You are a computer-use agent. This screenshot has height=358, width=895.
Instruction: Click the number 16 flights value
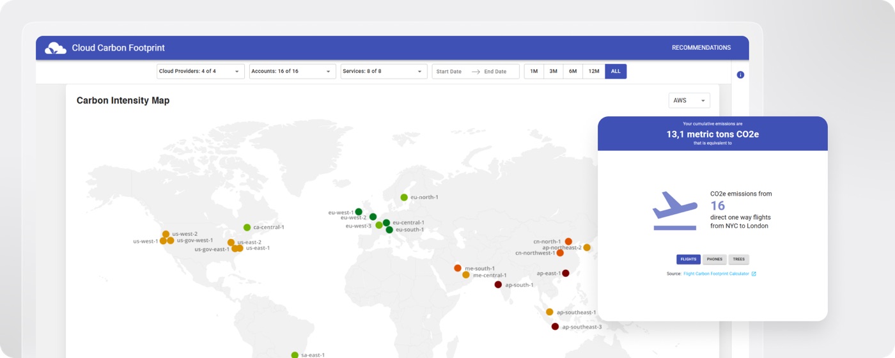(x=717, y=206)
